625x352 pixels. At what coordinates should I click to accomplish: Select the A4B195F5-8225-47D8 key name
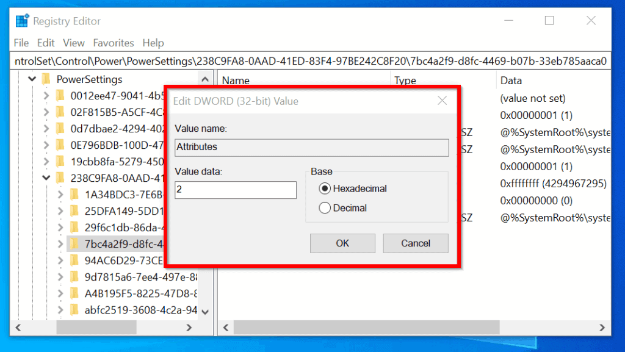[141, 293]
